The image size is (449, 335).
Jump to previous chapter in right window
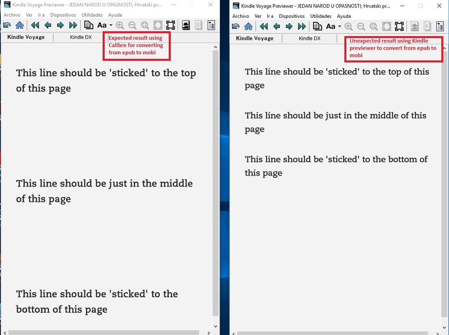tap(264, 27)
